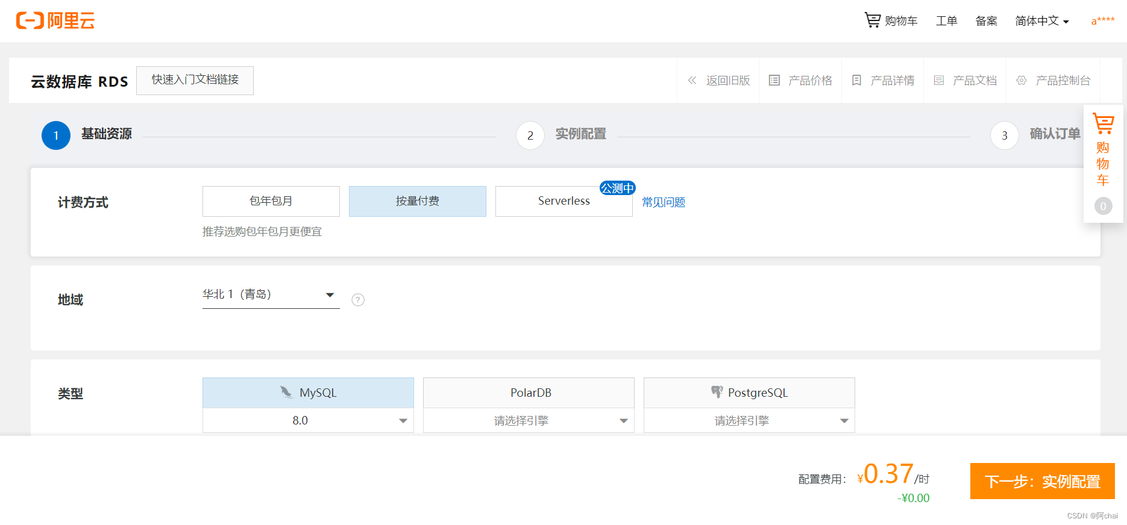Open 购物车 in top navigation
Image resolution: width=1127 pixels, height=525 pixels.
pos(891,21)
